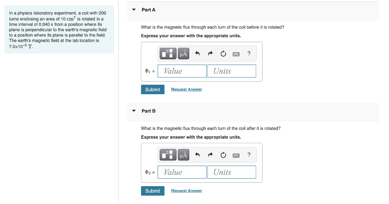Request Answer for Part A
The width and height of the screenshot is (389, 204).
tap(187, 89)
